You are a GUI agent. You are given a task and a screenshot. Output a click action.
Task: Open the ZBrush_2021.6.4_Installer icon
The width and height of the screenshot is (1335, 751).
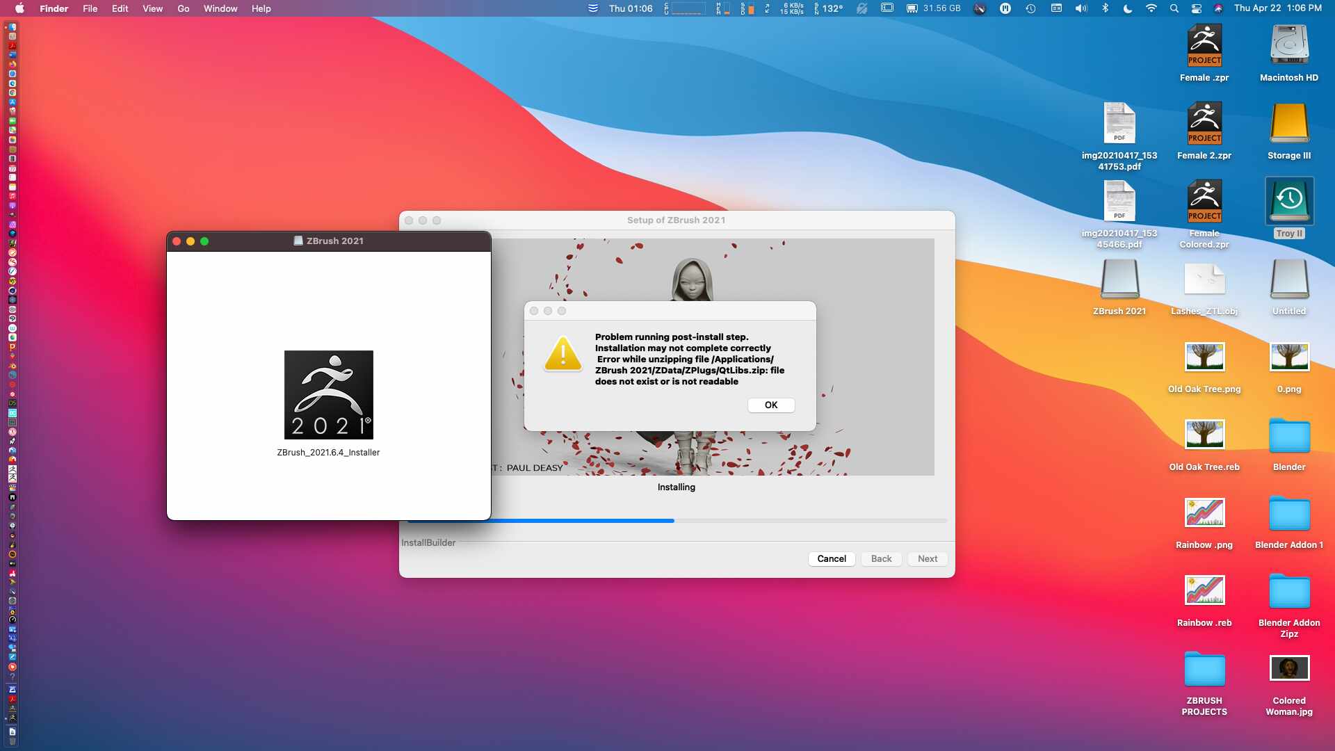[329, 395]
